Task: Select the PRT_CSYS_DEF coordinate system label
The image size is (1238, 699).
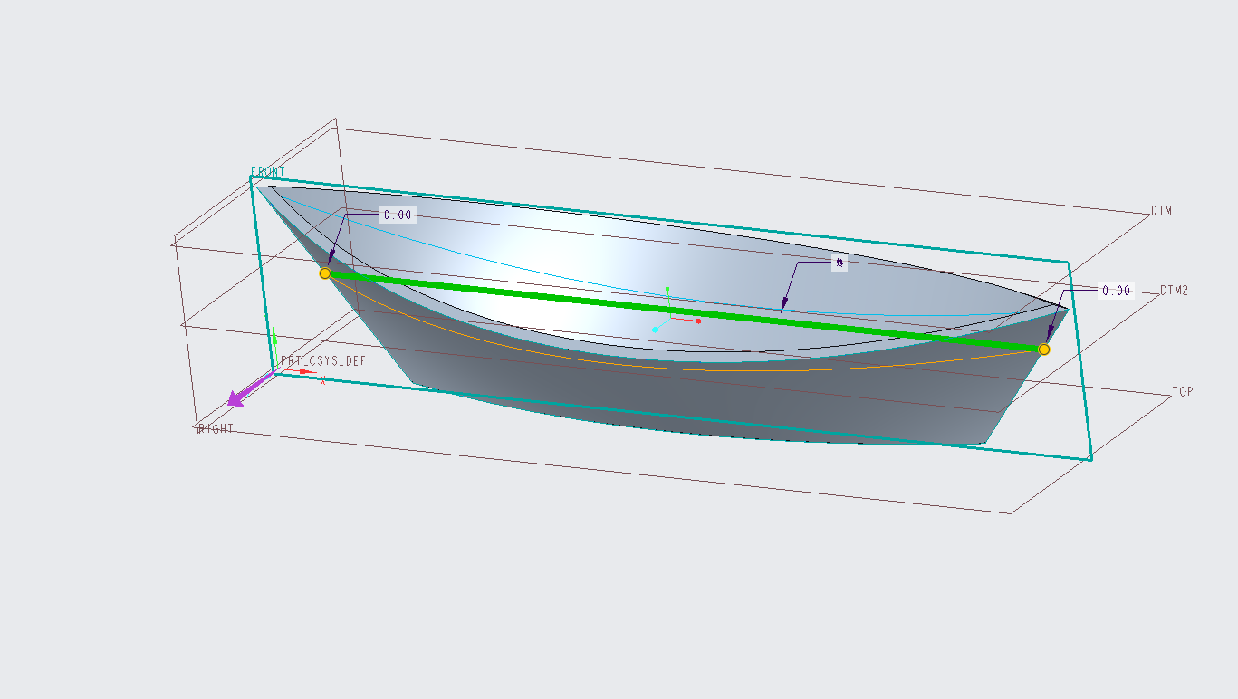Action: pyautogui.click(x=323, y=360)
